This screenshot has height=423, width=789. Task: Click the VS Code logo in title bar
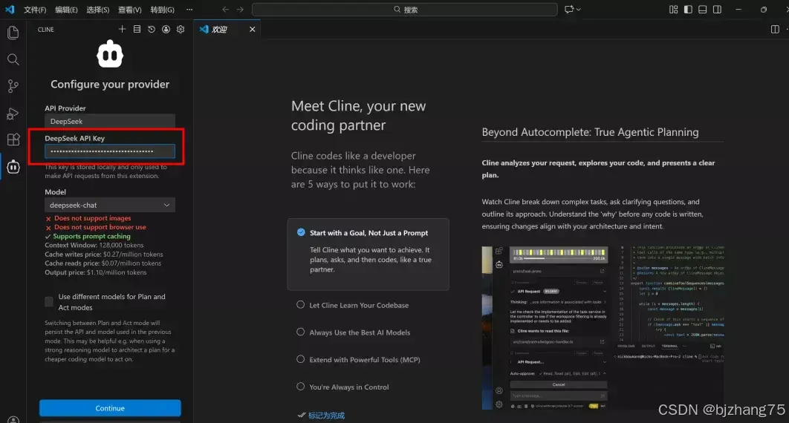(10, 10)
